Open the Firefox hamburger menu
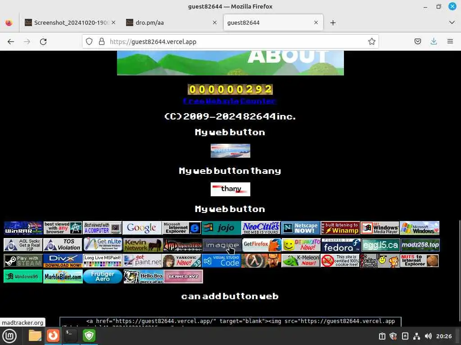The width and height of the screenshot is (461, 345). click(x=450, y=42)
